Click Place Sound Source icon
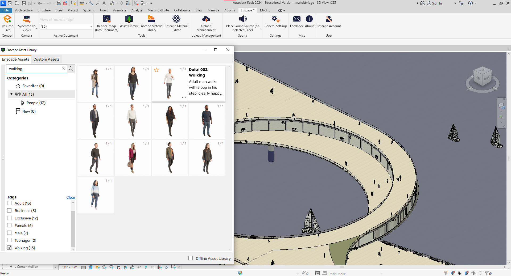The width and height of the screenshot is (511, 276). coord(243,19)
